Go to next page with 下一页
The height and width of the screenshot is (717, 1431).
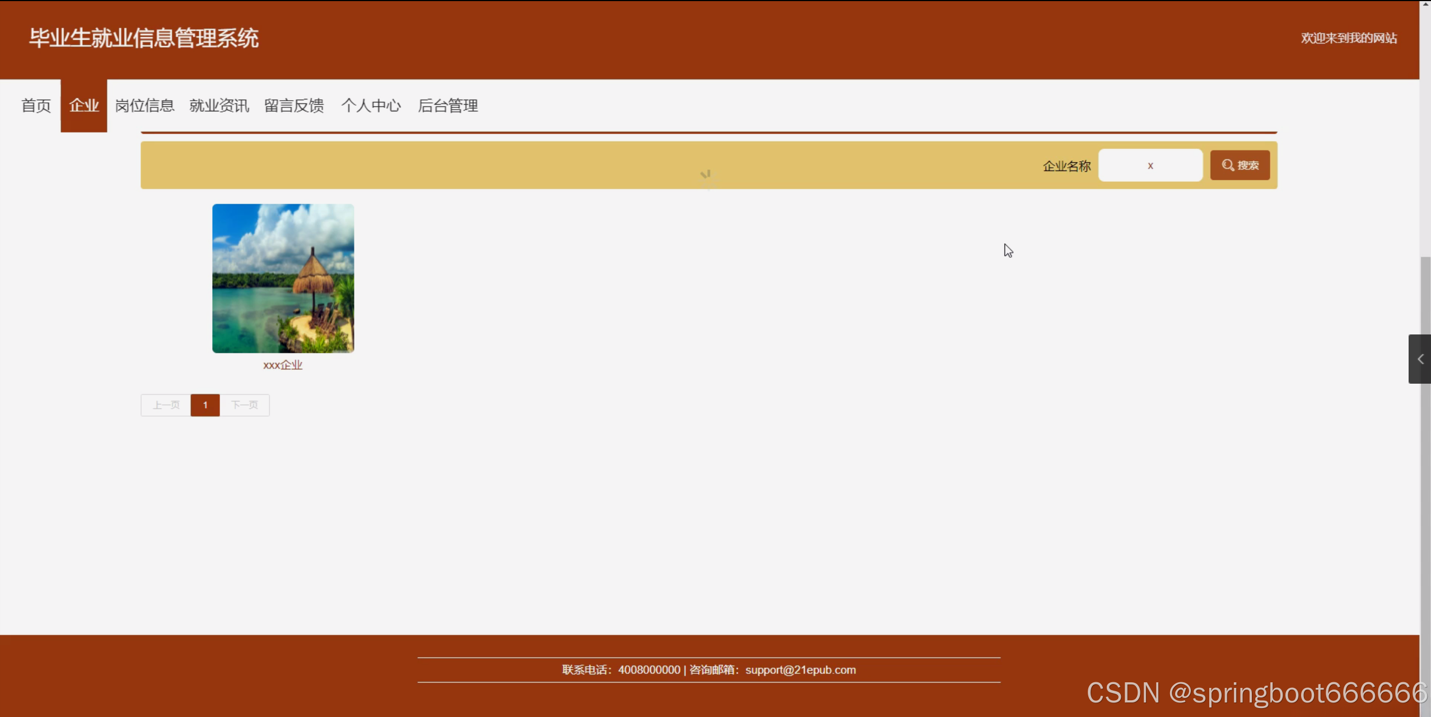[245, 405]
